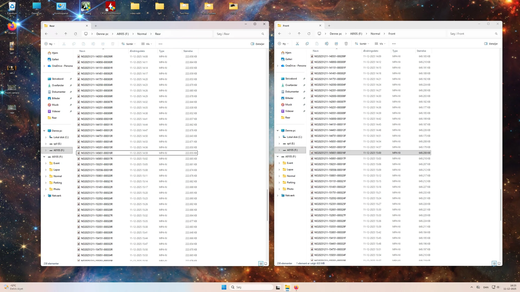Show hidden system tray icons
The width and height of the screenshot is (520, 292).
click(472, 287)
